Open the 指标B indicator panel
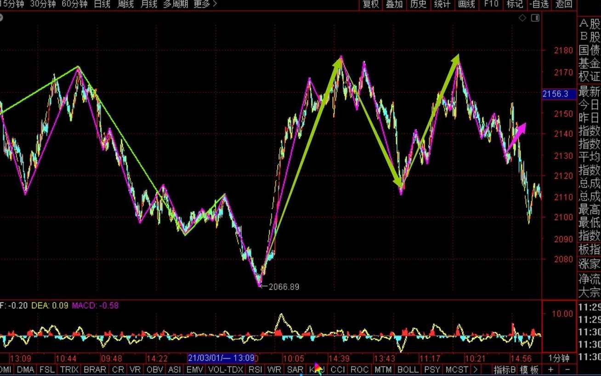Screen dimensions: 601x376 click(505, 370)
